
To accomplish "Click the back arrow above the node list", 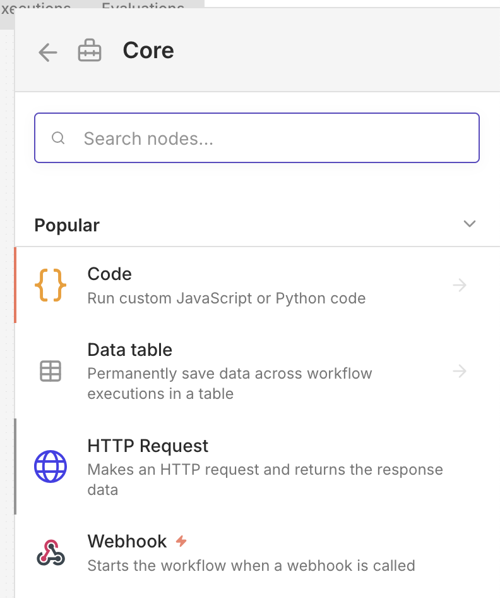I will [47, 52].
